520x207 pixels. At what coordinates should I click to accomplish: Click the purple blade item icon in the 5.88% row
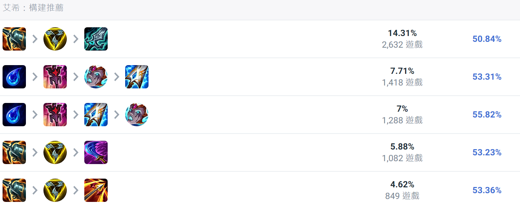click(96, 152)
